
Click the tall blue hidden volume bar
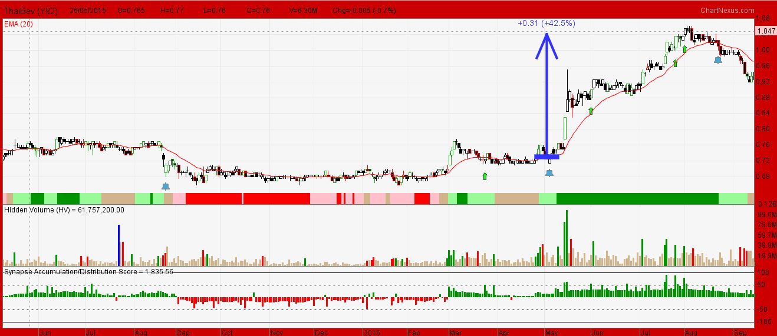point(118,245)
